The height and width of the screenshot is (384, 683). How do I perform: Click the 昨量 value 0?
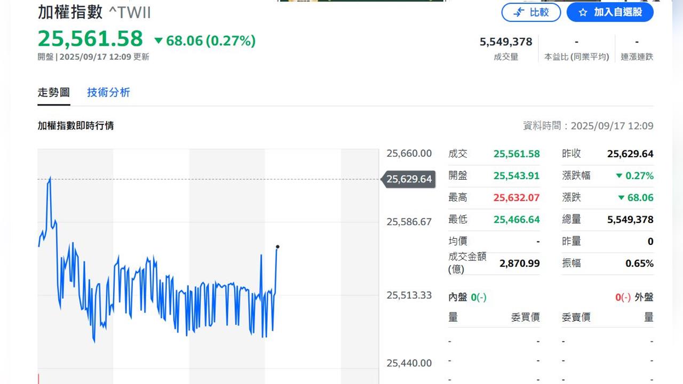click(650, 241)
